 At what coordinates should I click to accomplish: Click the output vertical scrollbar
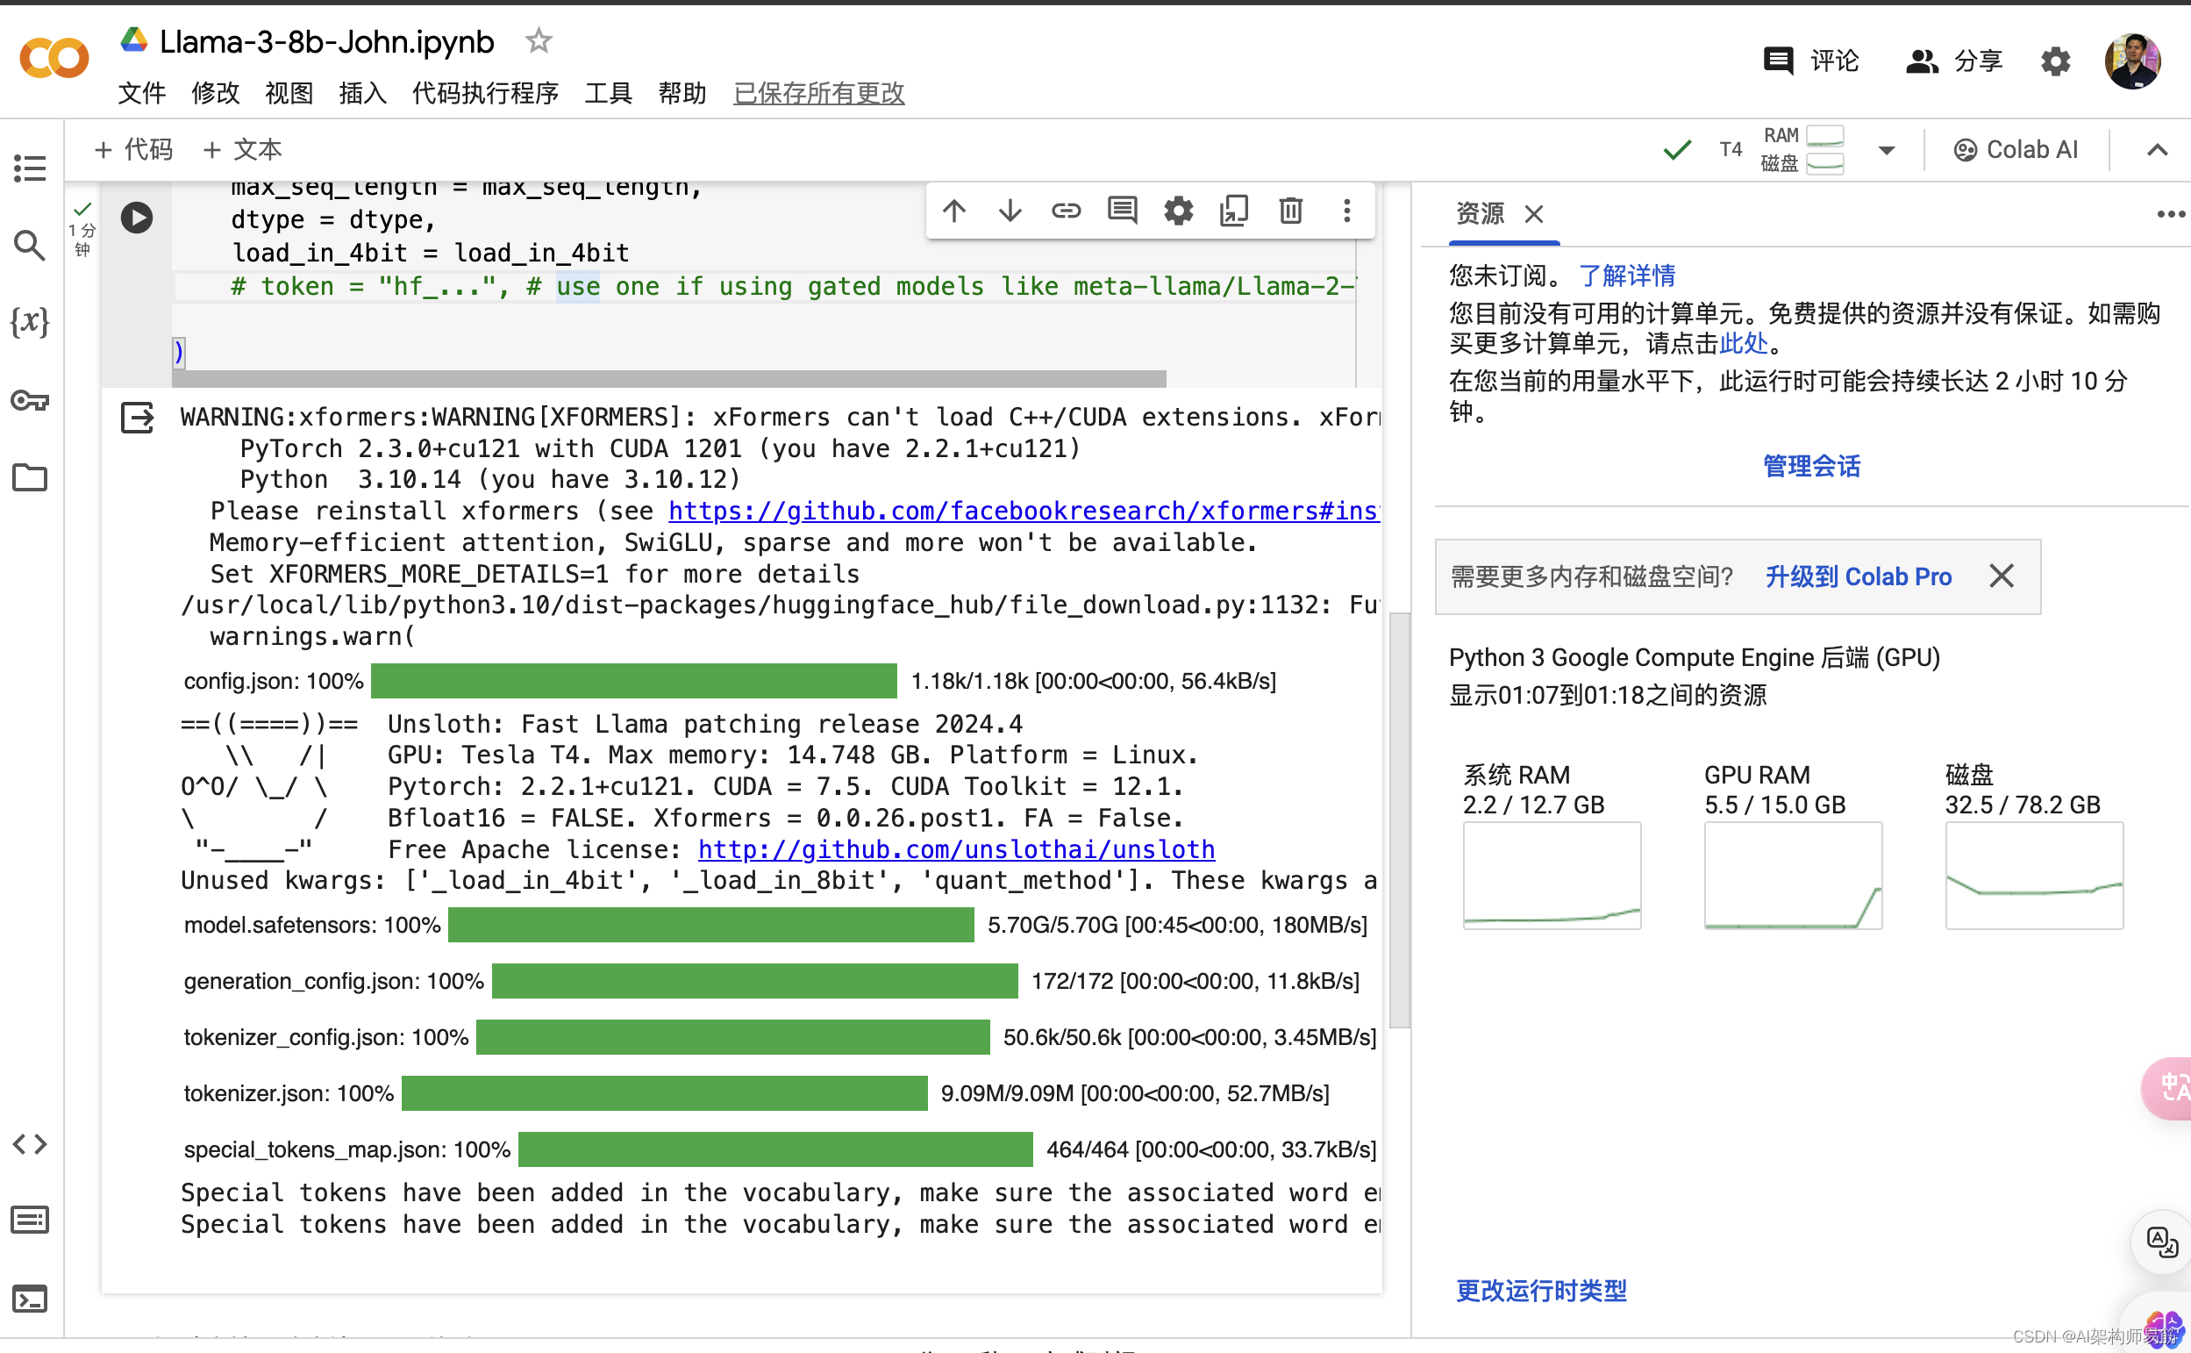click(1400, 820)
